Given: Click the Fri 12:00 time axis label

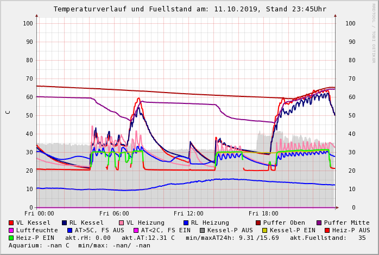Looking at the screenshot, I should tap(188, 214).
